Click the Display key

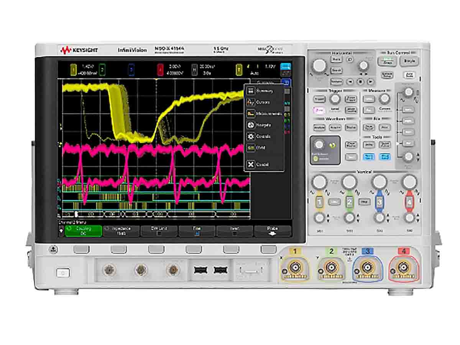pyautogui.click(x=351, y=128)
